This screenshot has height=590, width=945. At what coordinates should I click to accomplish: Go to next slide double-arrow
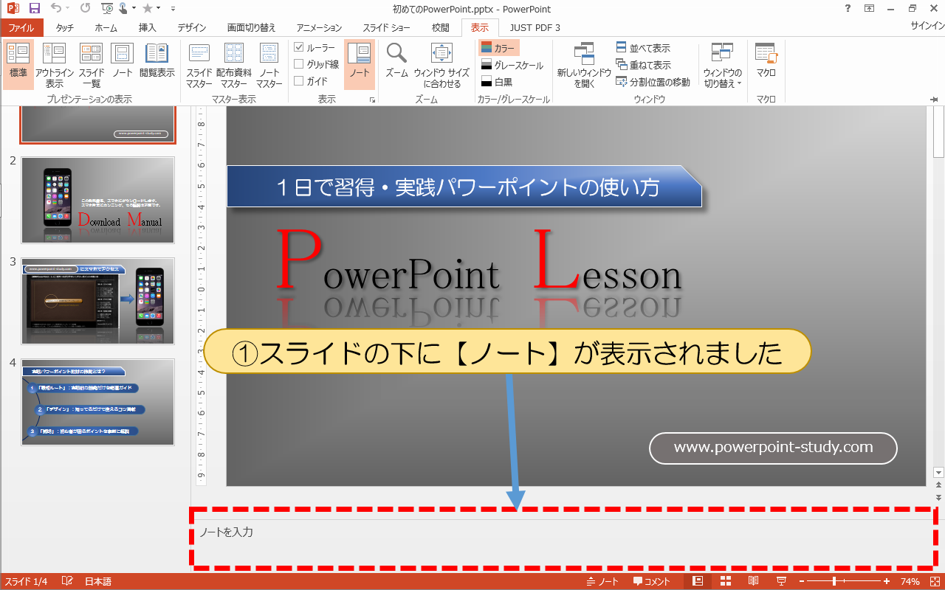tap(938, 497)
